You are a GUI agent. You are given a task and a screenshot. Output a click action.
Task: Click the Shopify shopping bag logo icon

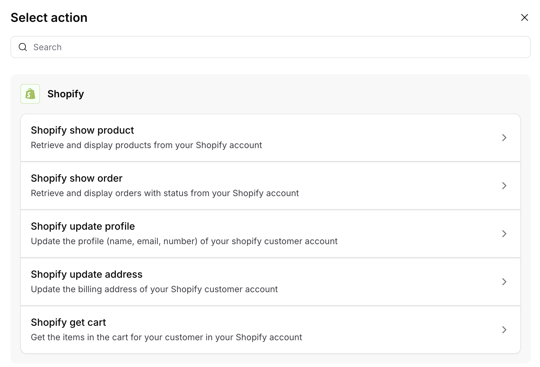tap(30, 94)
